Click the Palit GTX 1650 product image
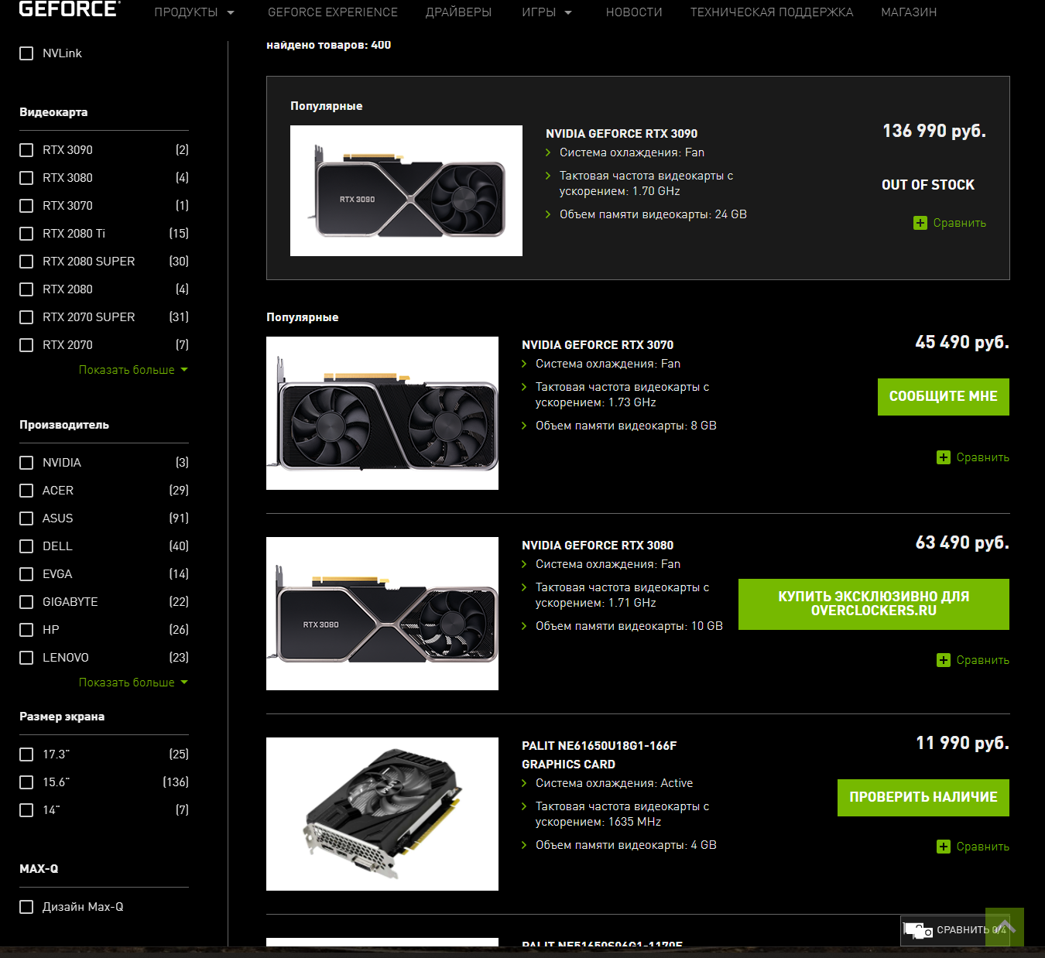Screen dimensions: 1045x958 point(382,814)
